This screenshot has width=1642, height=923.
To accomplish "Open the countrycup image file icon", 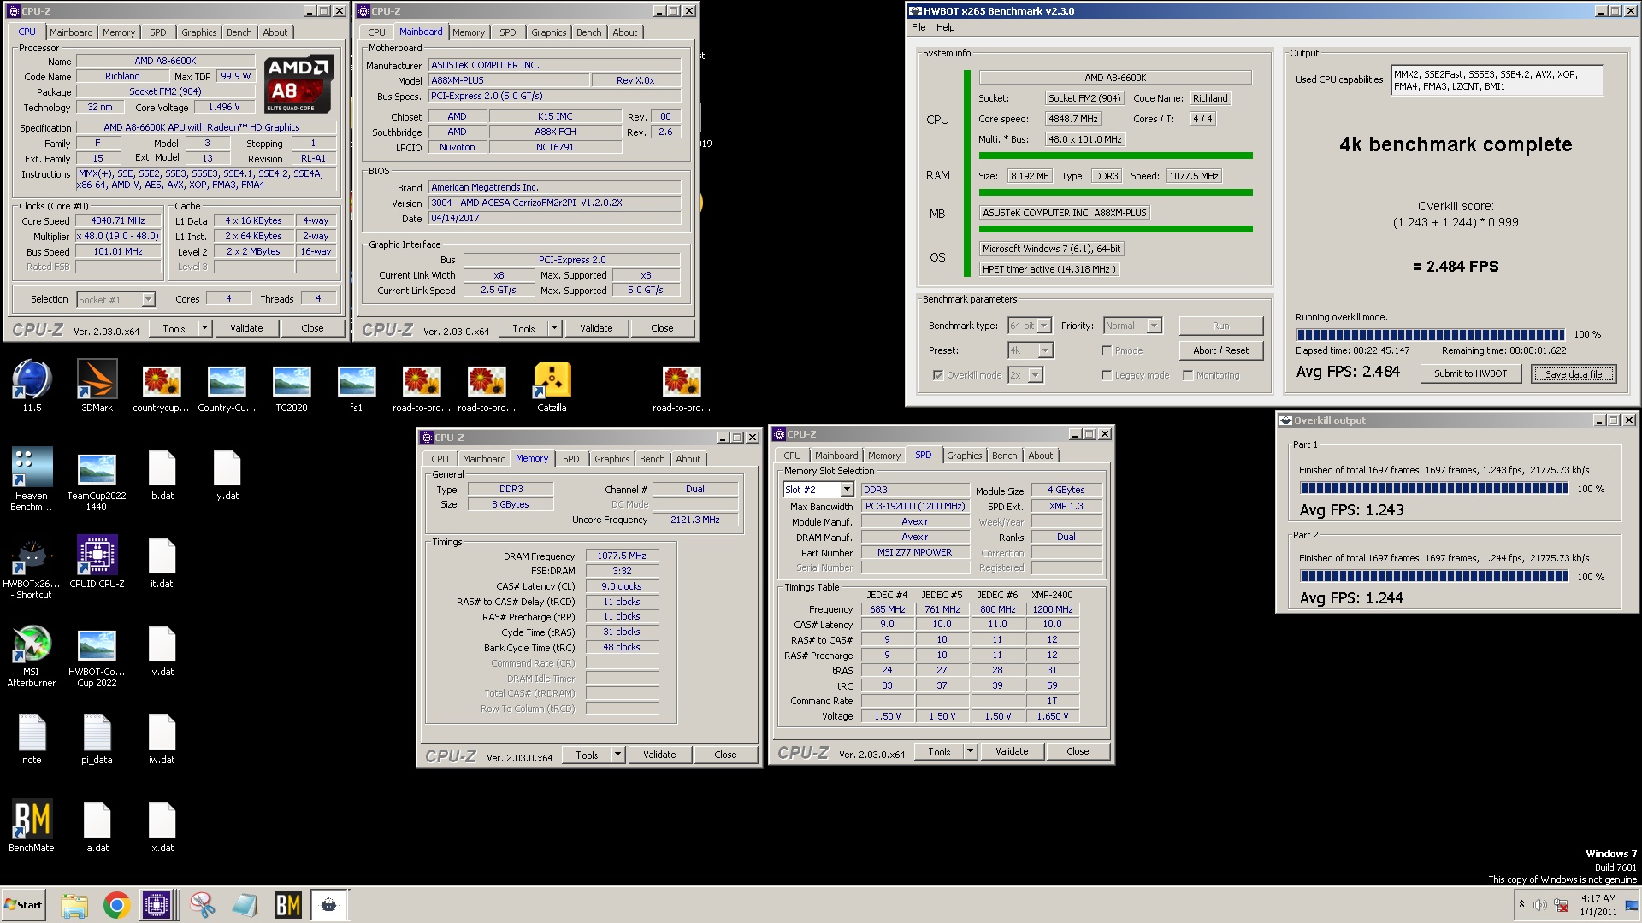I will pos(162,386).
